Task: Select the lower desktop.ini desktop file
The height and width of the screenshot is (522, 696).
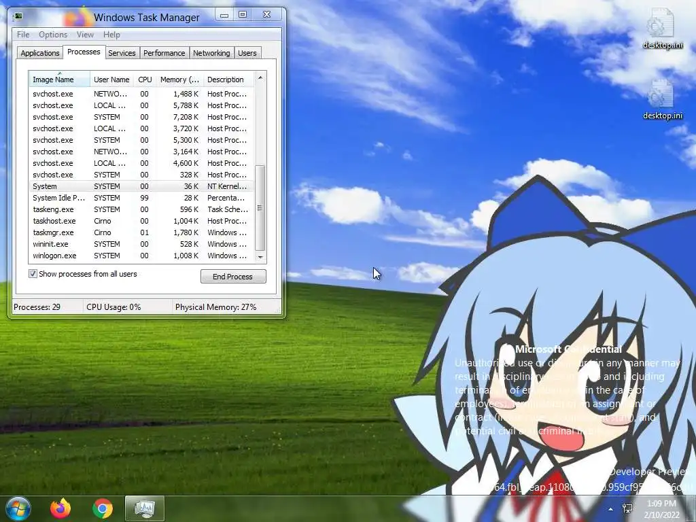Action: [662, 99]
